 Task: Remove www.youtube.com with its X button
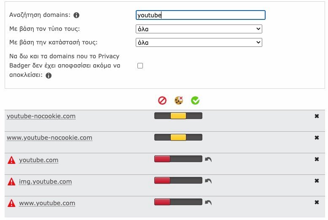317,202
